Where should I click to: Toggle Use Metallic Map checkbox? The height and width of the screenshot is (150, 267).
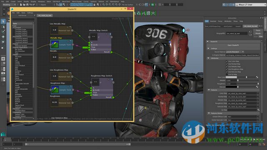[x=227, y=67]
